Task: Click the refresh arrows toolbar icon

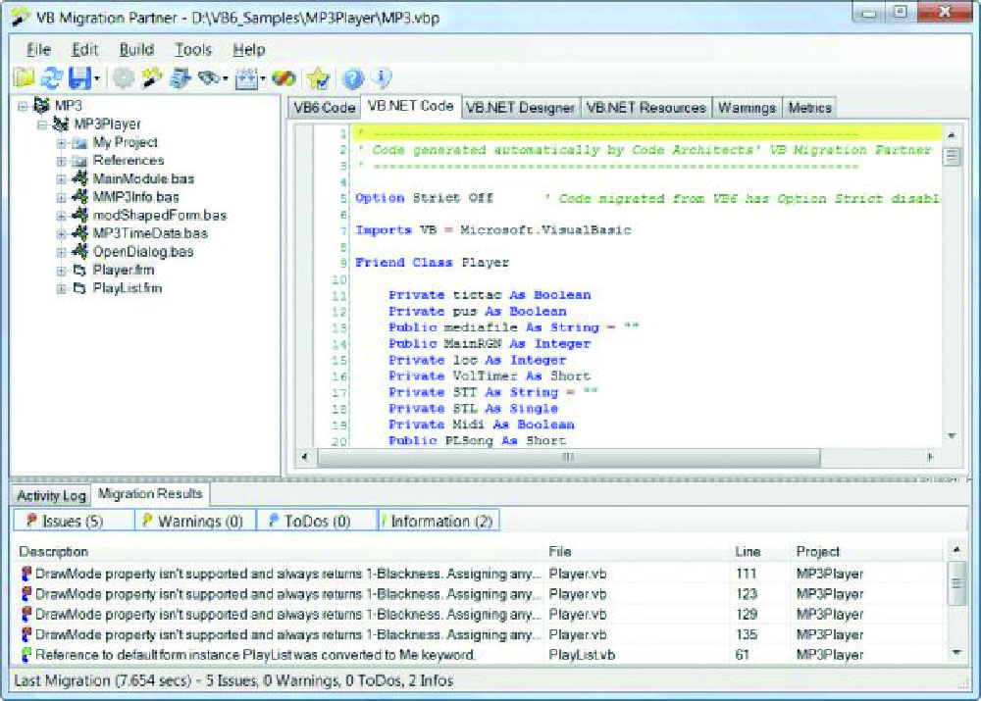Action: 51,78
